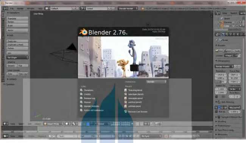Image resolution: width=246 pixels, height=143 pixels.
Task: Open the Render Presets dropdown
Action: (224, 66)
